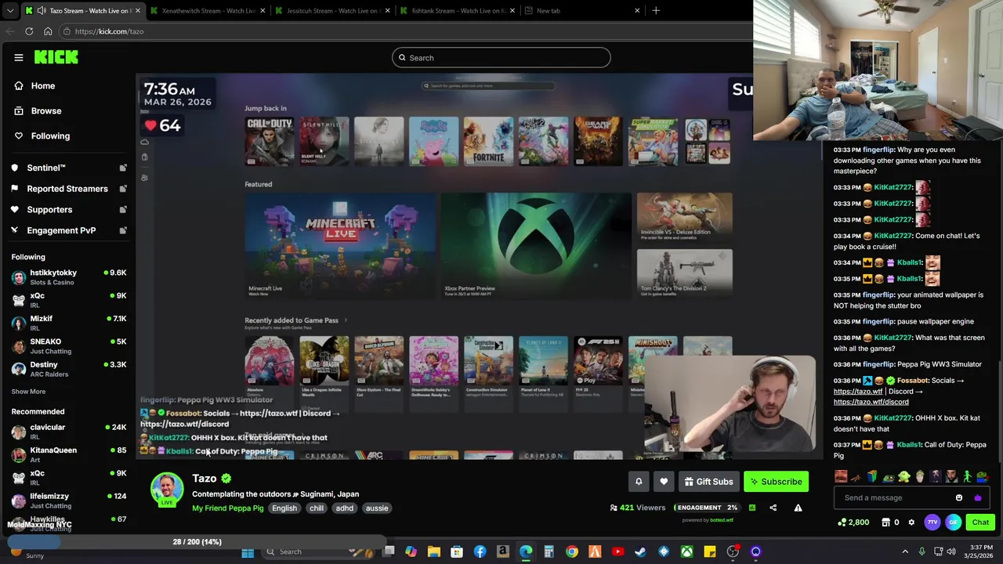Screen dimensions: 1003x564
Task: Open hstikkytokky channel in Following list
Action: (x=69, y=277)
